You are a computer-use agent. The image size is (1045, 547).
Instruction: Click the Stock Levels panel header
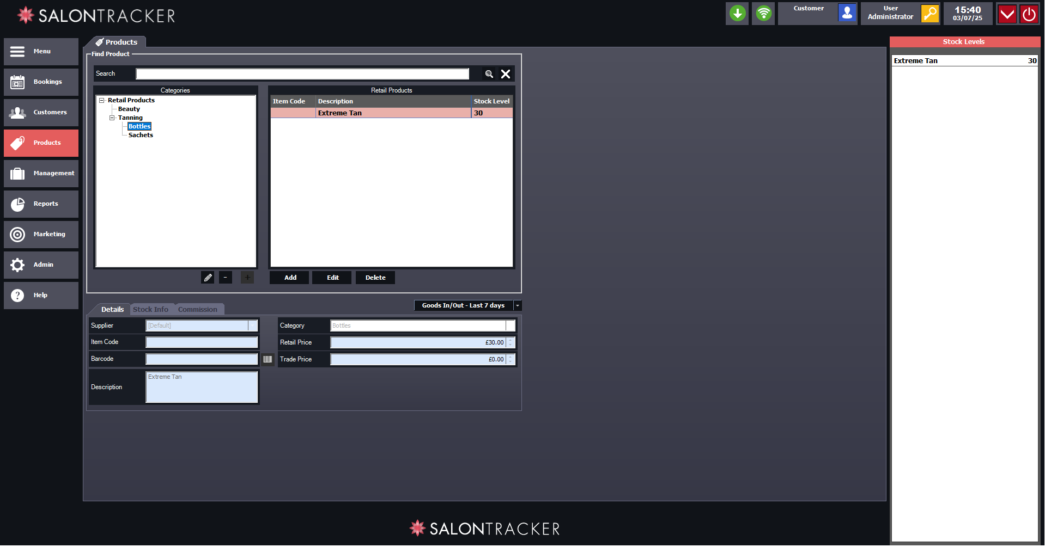pos(964,42)
